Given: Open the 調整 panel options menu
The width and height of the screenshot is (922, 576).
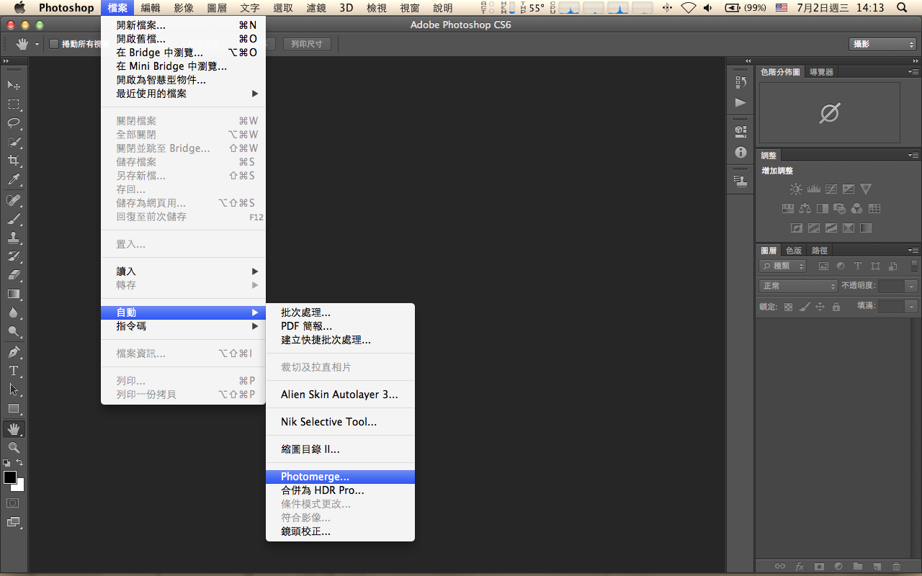Looking at the screenshot, I should pyautogui.click(x=913, y=156).
